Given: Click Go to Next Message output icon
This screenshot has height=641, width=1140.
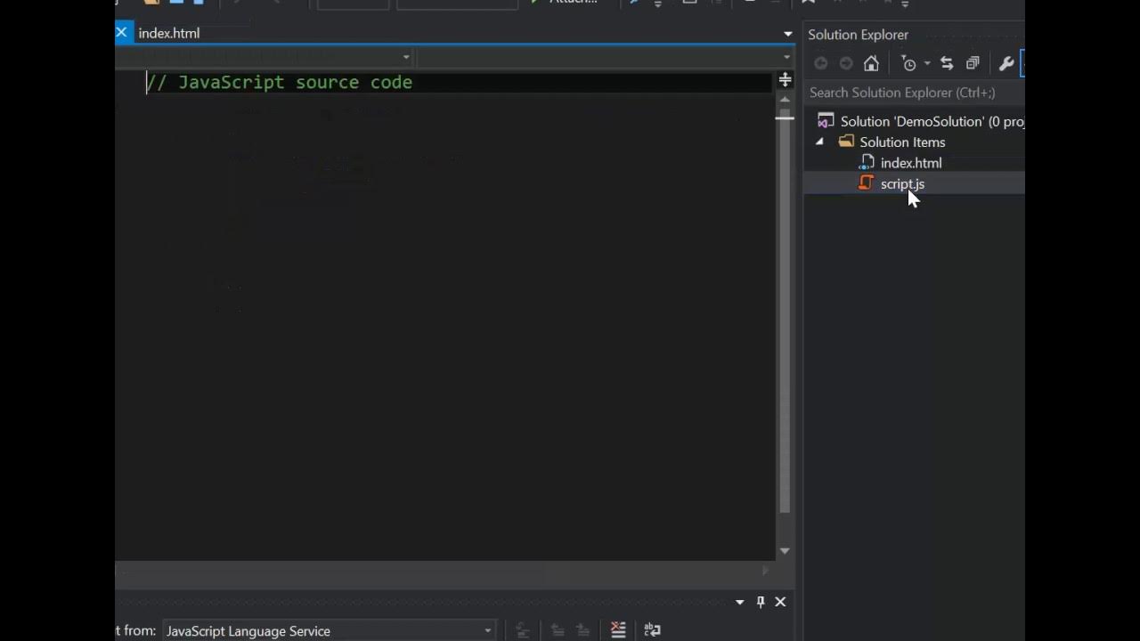Looking at the screenshot, I should 583,630.
